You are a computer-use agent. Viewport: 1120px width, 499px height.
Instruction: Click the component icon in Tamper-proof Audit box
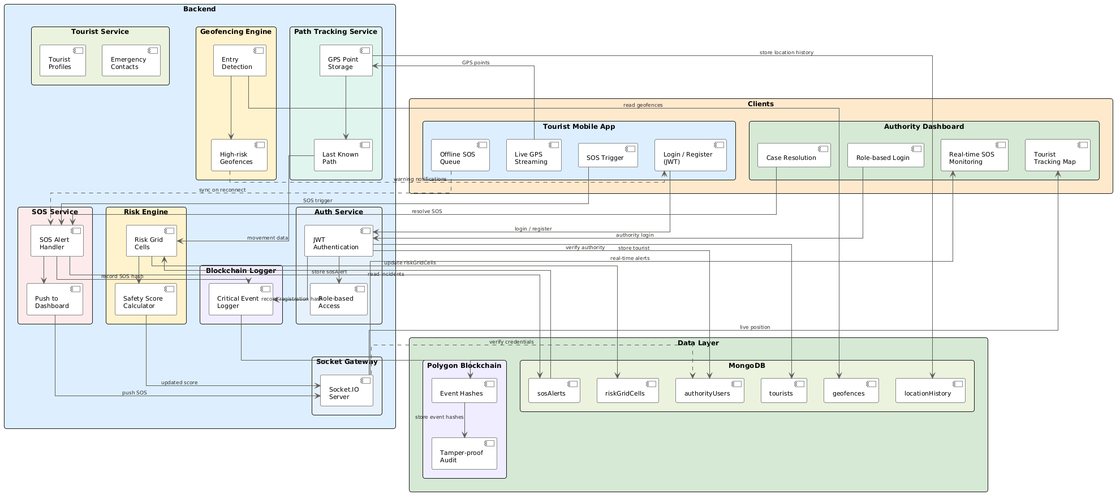pos(489,444)
